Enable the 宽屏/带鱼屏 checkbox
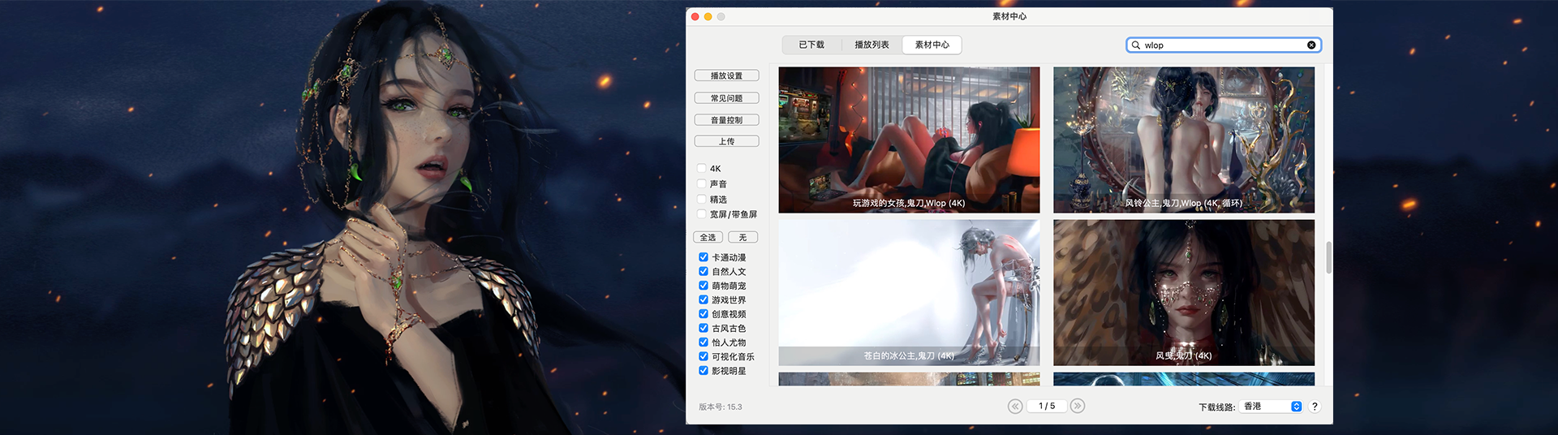 pos(702,214)
